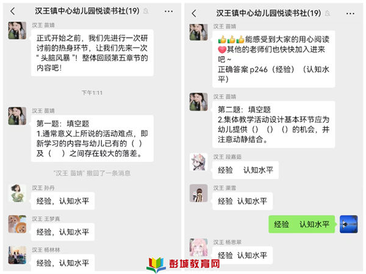Image resolution: width=366 pixels, height=274 pixels.
Task: Tap the 撤回了一条消息 recall notice
Action: (x=92, y=173)
